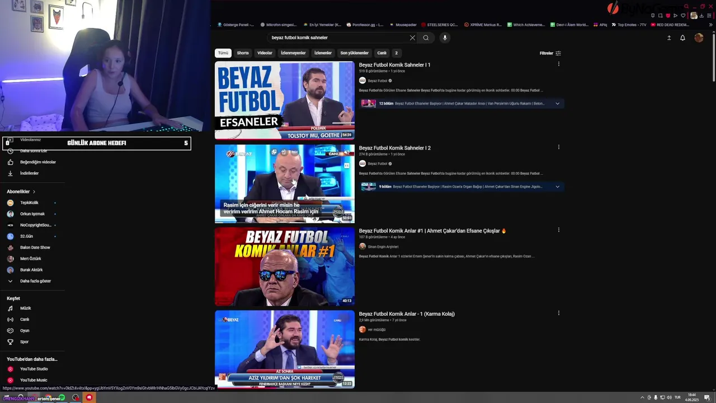Open title Komik Anlar - 1 (Karma Kolaj)

pyautogui.click(x=407, y=314)
